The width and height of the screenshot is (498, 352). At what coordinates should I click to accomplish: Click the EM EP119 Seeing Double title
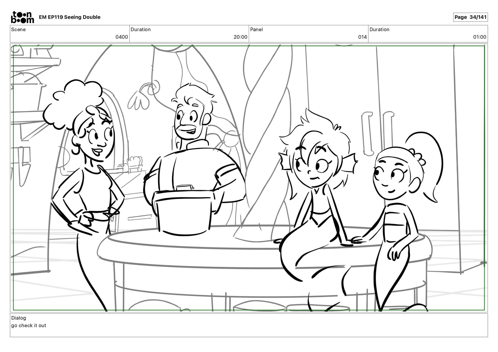coord(70,17)
